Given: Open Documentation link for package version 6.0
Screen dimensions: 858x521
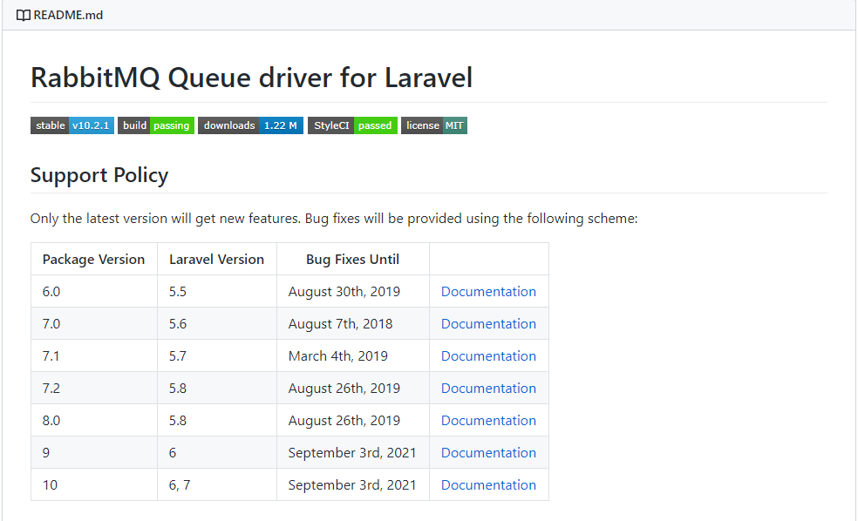Looking at the screenshot, I should pos(488,292).
